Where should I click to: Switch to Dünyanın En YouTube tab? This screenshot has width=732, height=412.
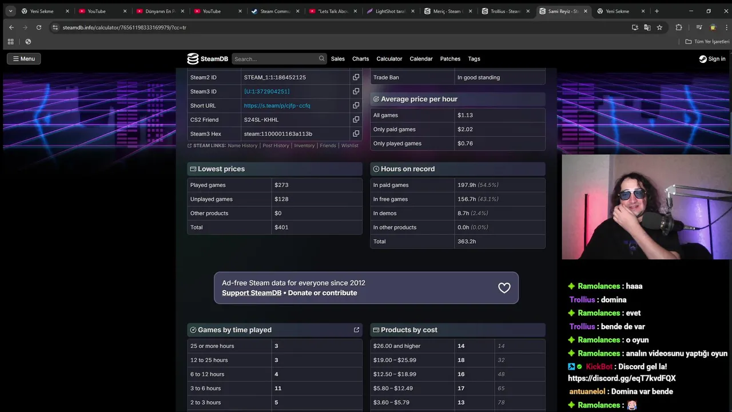(x=160, y=11)
